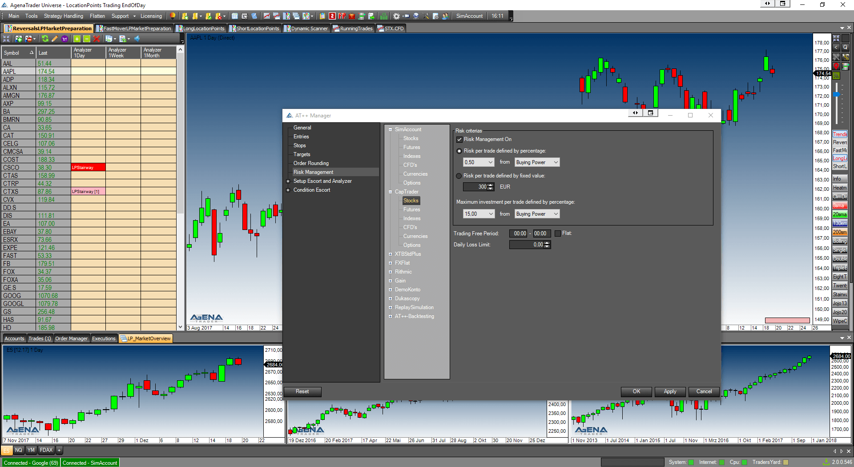Viewport: 854px width, 467px height.
Task: Open the Licensing menu
Action: coord(151,16)
